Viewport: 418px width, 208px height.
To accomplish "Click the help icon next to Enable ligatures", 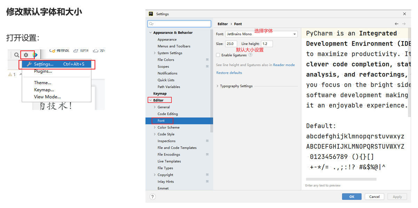I will click(250, 55).
